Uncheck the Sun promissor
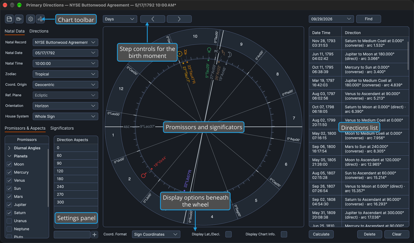This screenshot has height=243, width=414. [x=9, y=189]
